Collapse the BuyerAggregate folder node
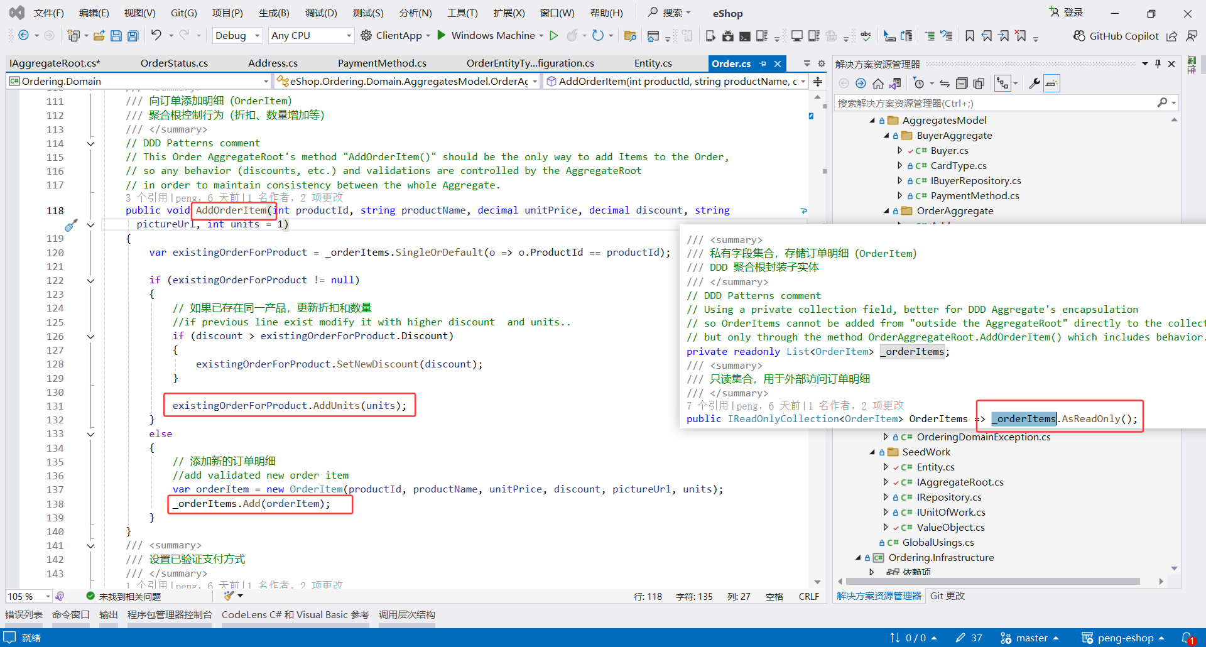The height and width of the screenshot is (647, 1206). [886, 136]
